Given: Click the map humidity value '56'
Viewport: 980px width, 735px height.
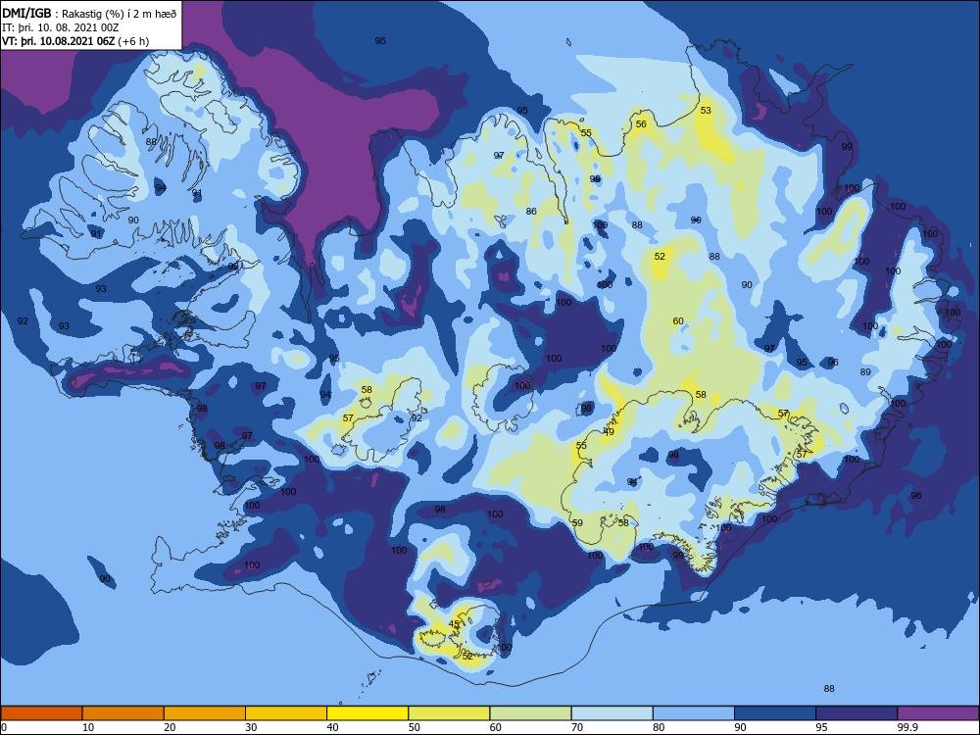Looking at the screenshot, I should point(641,123).
